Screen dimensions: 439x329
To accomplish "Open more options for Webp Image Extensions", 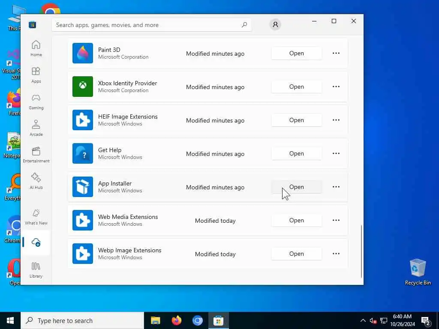I will coord(336,254).
